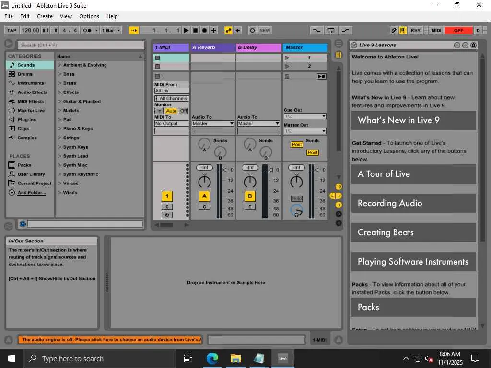Click the Arrangement Record button

(204, 30)
